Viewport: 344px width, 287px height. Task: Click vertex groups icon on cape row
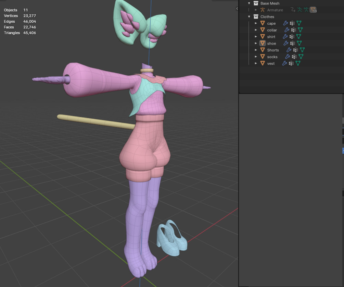(x=292, y=23)
